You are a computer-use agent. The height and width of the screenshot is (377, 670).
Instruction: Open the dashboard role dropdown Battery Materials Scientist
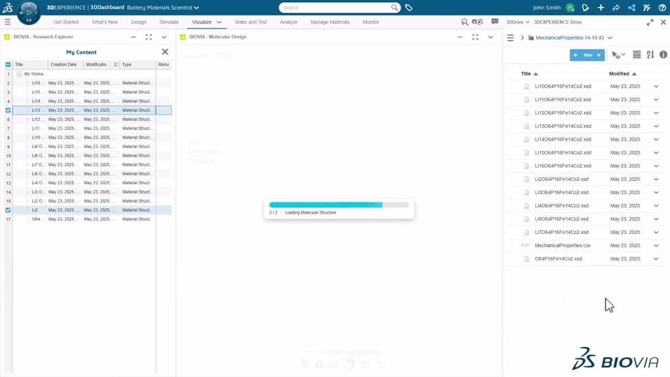pos(163,8)
